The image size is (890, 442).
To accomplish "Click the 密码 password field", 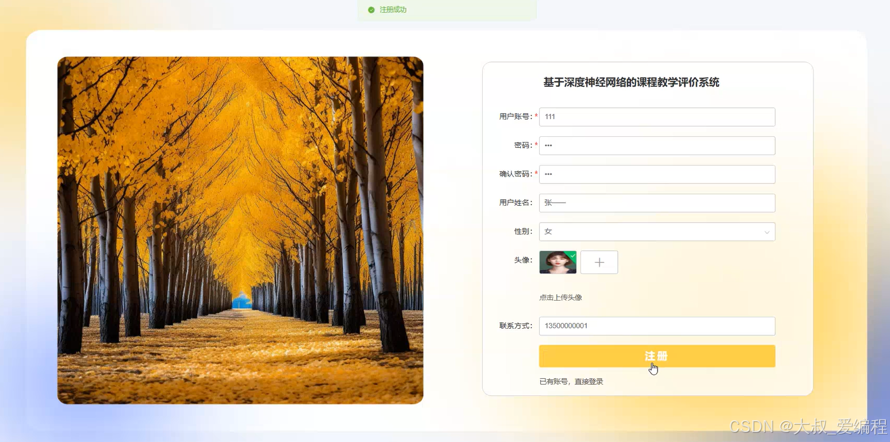I will point(657,145).
